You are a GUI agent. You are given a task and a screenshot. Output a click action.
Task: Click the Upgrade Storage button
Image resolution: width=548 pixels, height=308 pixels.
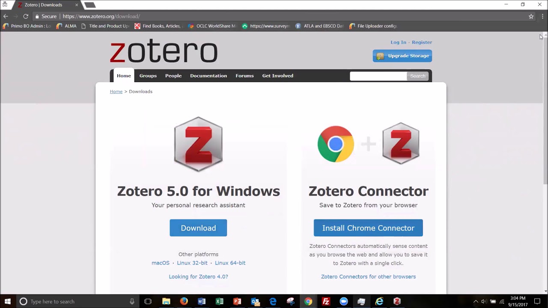[402, 56]
